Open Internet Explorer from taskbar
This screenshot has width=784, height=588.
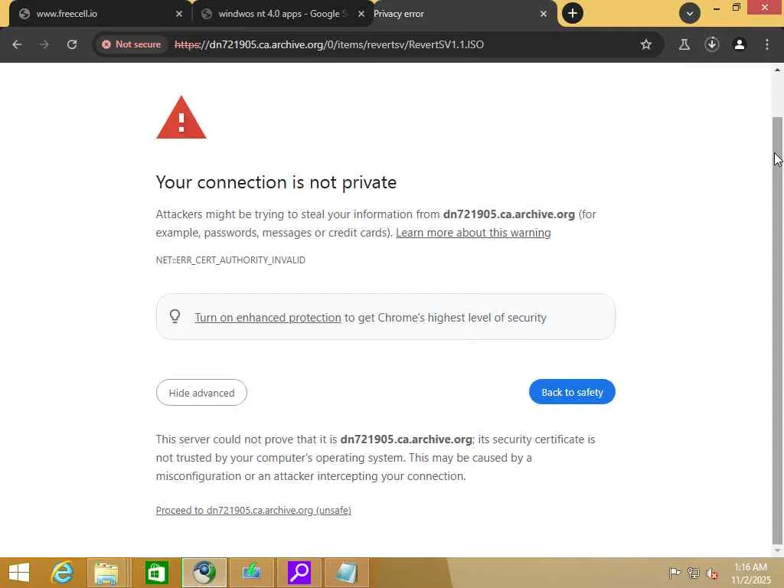(x=62, y=572)
